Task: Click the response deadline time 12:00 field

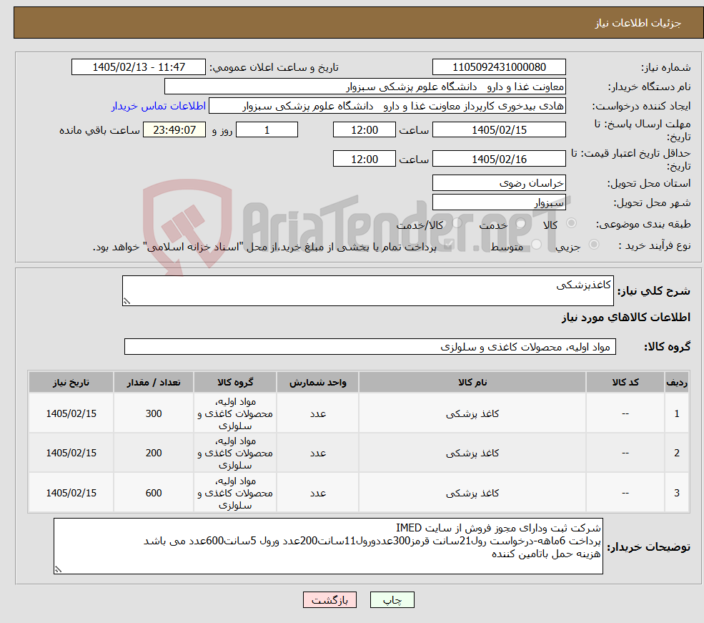Action: (364, 130)
